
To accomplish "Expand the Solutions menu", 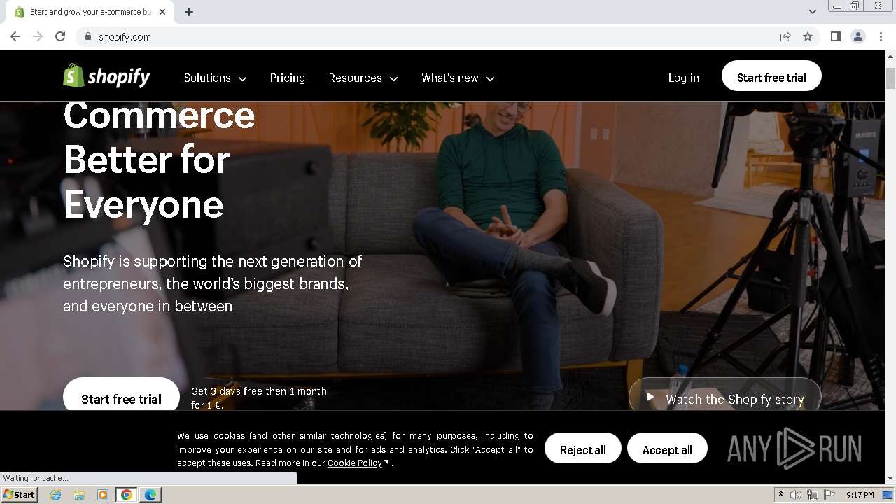I will [215, 78].
